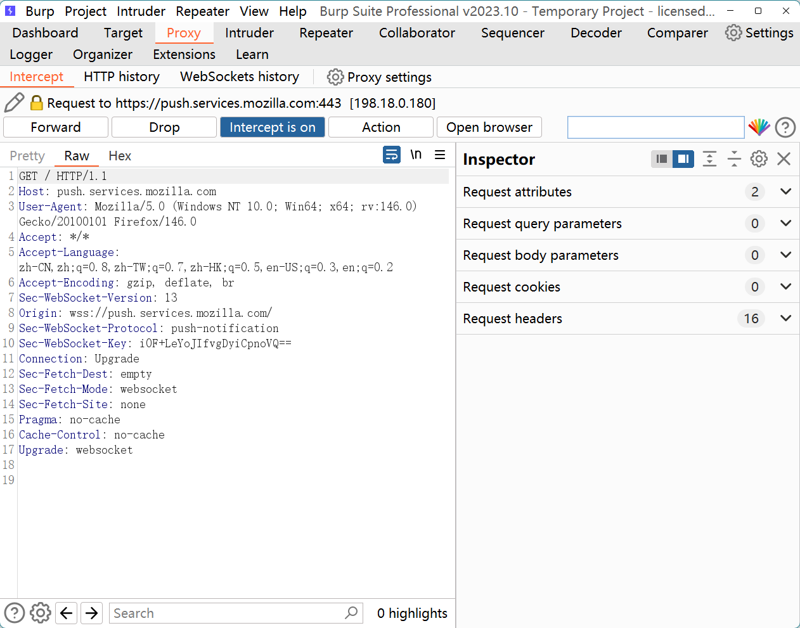This screenshot has height=628, width=800.
Task: Open the Repeater menu in the menu bar
Action: point(202,11)
